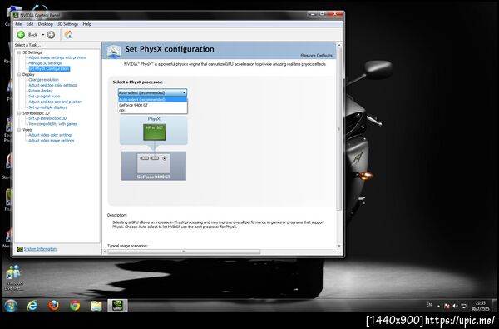Select Set PhysX Configuration in tree
The image size is (499, 329).
(49, 69)
